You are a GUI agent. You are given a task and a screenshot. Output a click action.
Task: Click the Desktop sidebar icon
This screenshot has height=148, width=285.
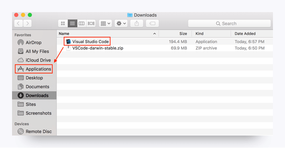point(20,78)
